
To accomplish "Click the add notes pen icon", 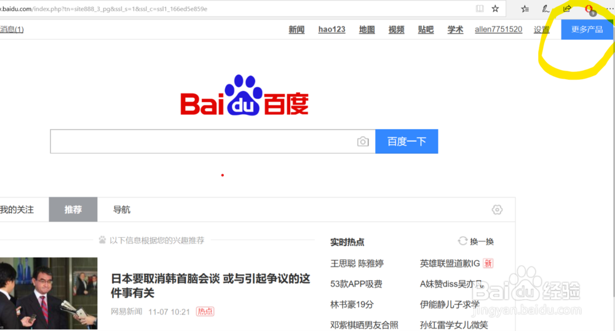I will pos(546,9).
